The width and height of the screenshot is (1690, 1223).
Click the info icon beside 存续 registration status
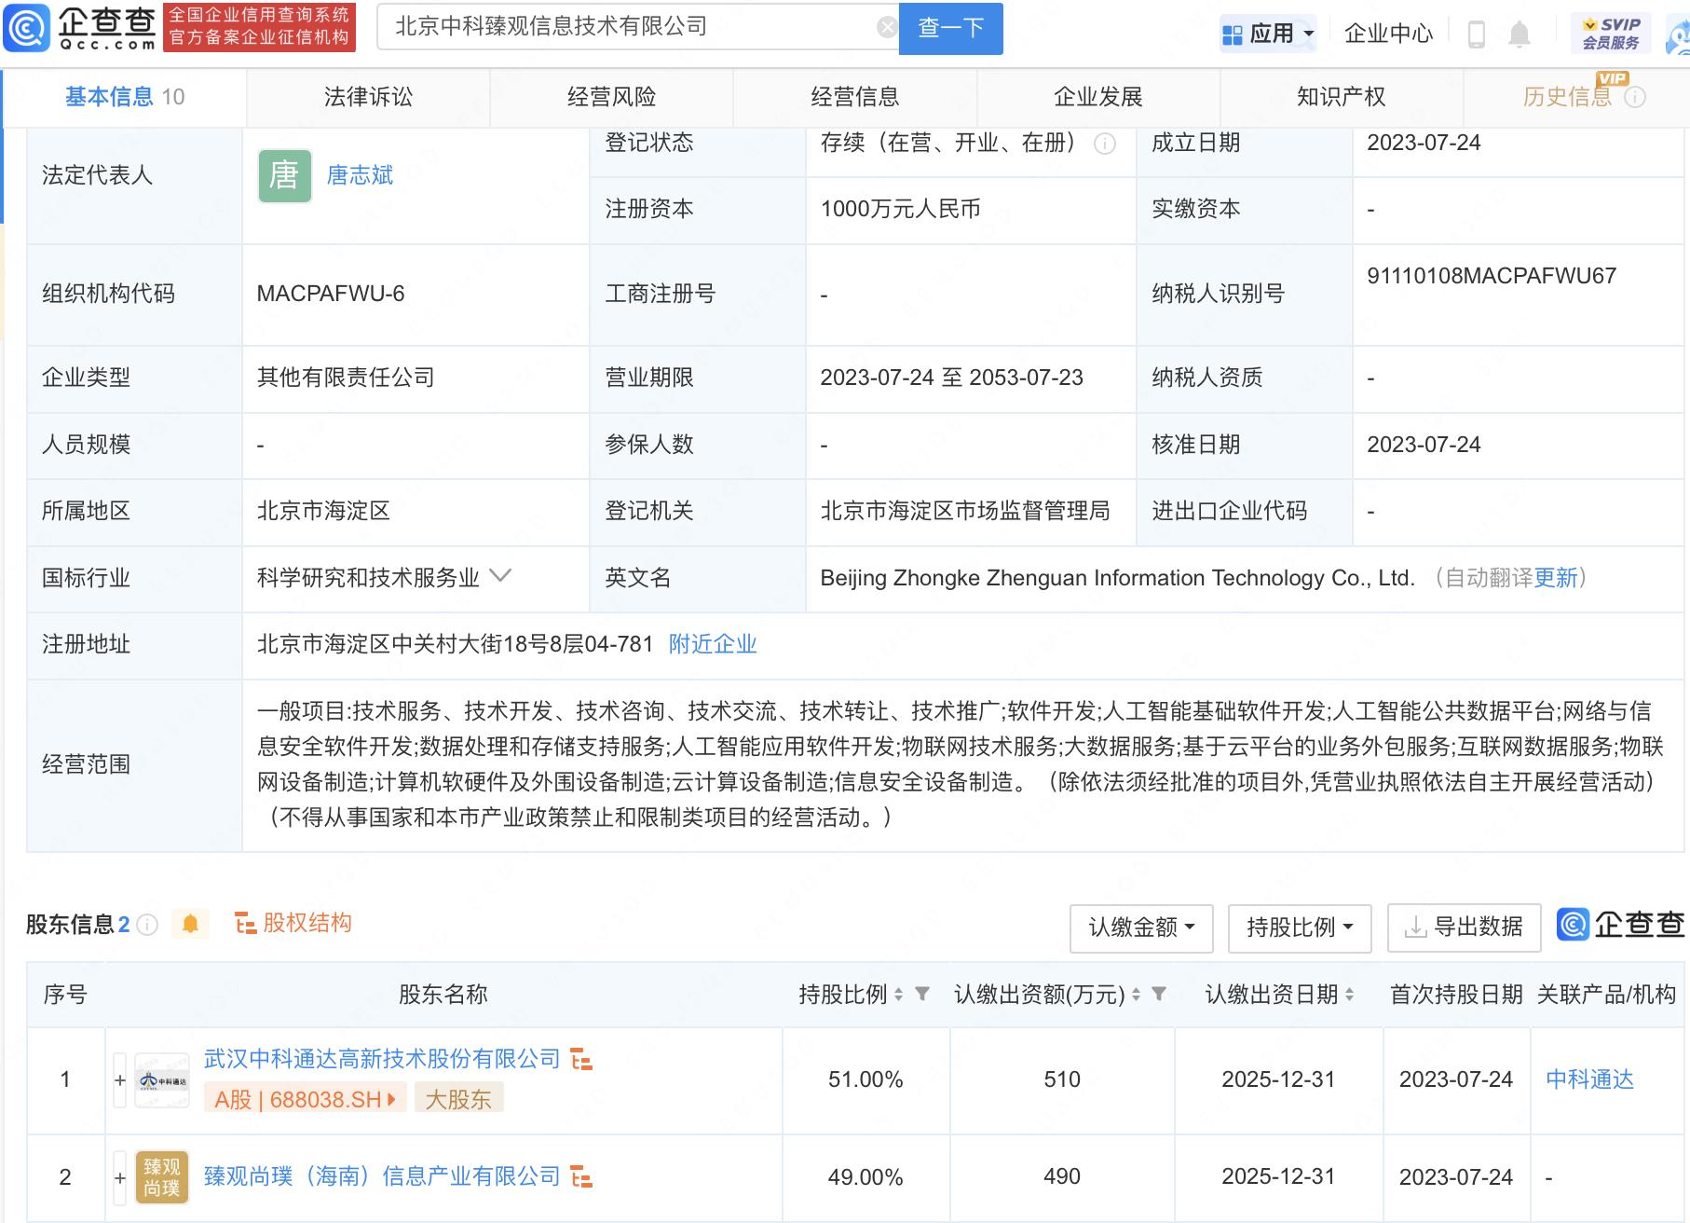coord(1105,144)
